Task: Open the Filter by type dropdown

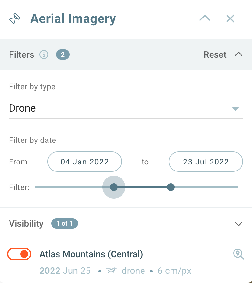Action: (x=126, y=108)
